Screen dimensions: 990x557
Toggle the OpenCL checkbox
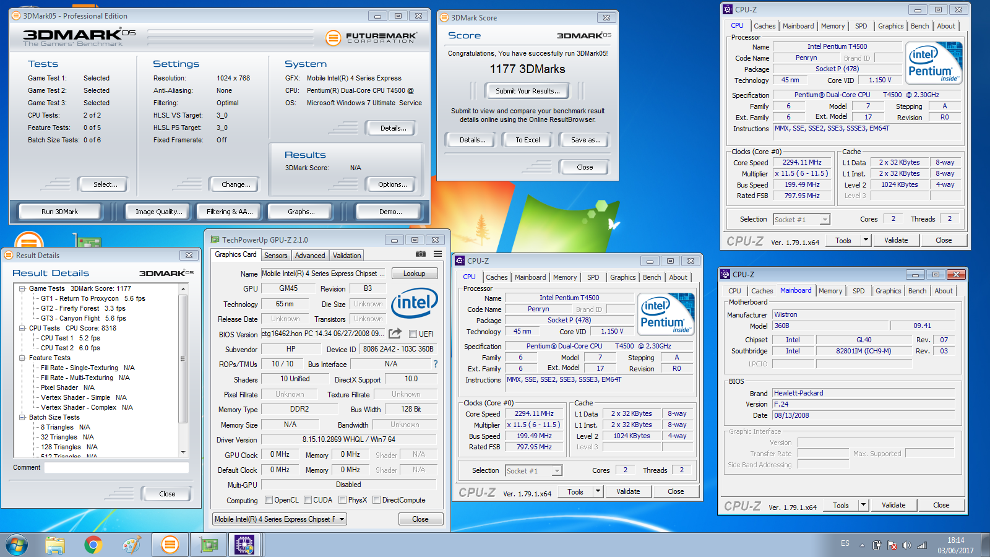click(269, 500)
